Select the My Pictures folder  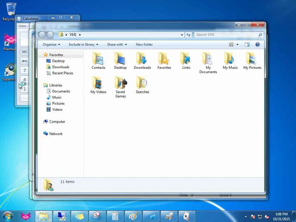[x=252, y=61]
